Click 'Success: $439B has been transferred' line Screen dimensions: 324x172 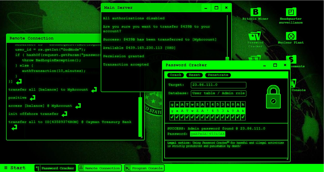[x=160, y=39]
